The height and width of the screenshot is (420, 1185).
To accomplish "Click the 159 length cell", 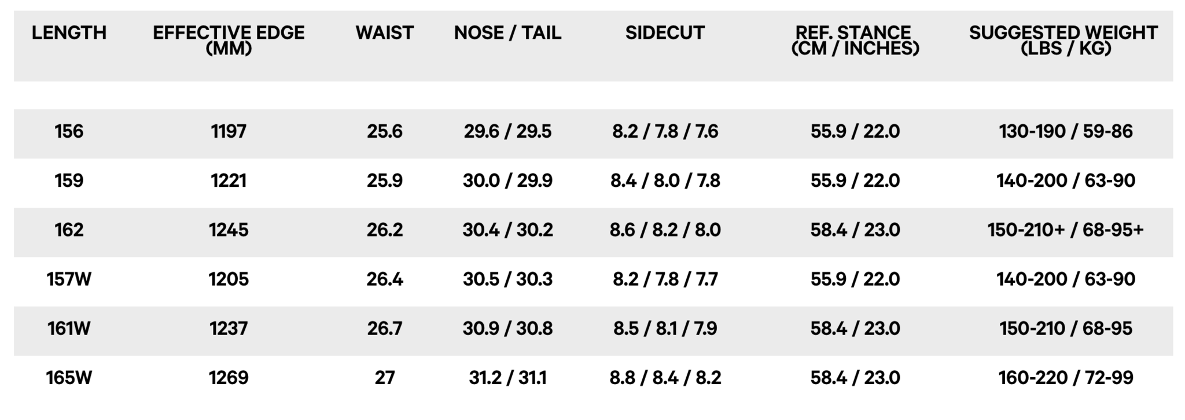I will 69,180.
